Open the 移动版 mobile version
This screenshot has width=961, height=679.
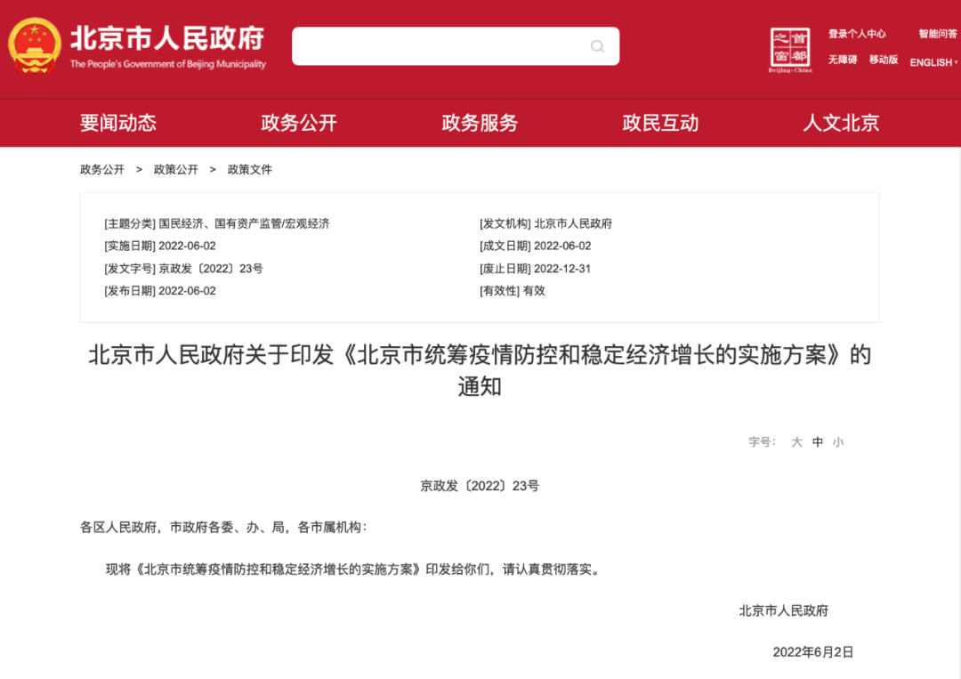883,60
